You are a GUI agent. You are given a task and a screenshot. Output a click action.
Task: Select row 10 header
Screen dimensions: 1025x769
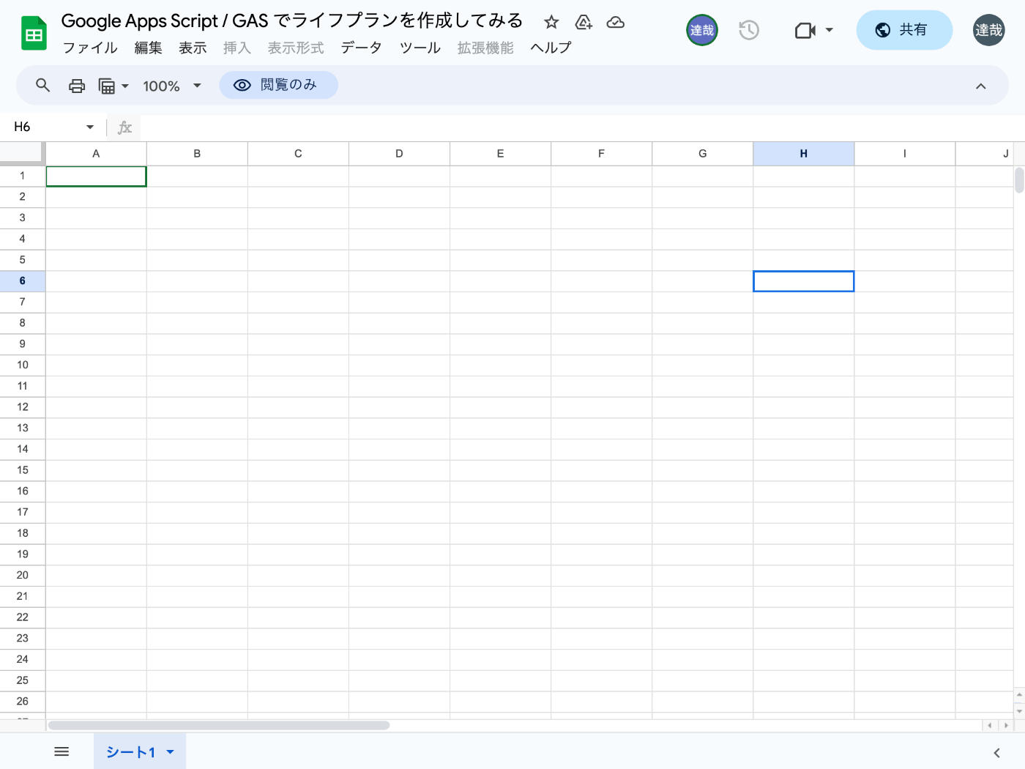(22, 365)
